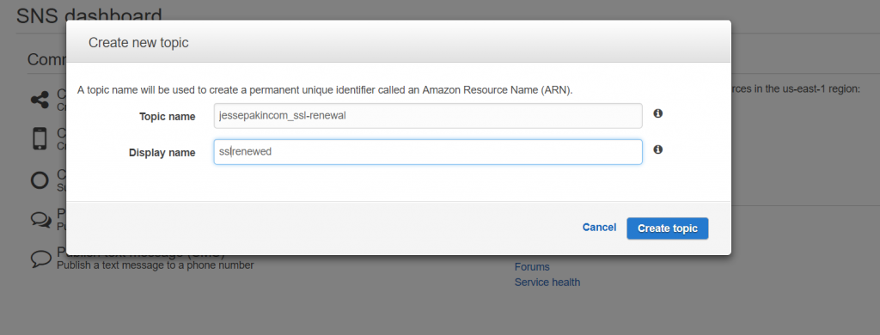
Task: Click the Display name label
Action: (162, 153)
